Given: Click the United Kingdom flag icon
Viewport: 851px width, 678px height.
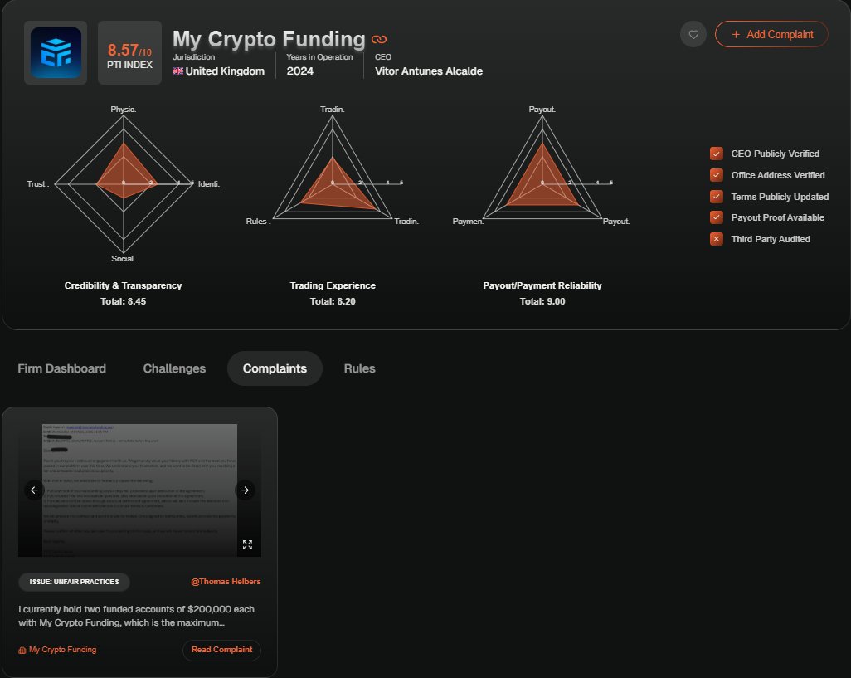Looking at the screenshot, I should [177, 71].
